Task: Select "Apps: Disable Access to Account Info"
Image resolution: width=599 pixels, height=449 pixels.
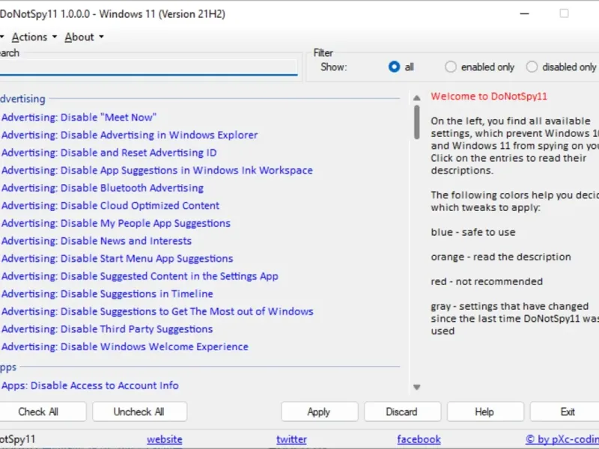Action: tap(90, 385)
